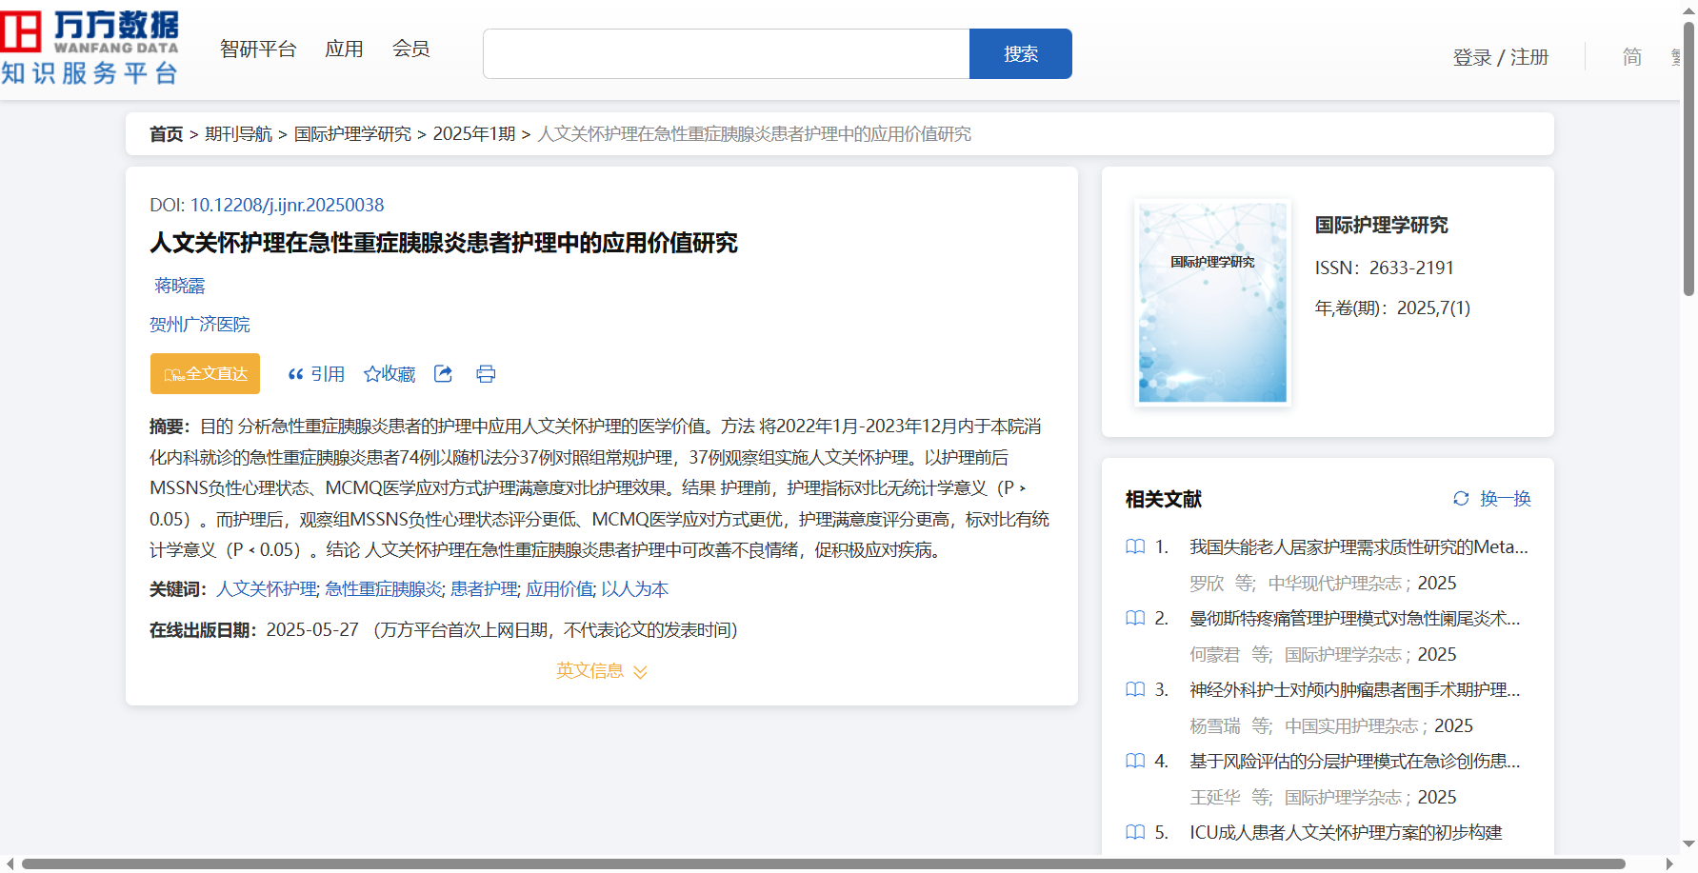Open related article 基于风险评估的分层护理模式
1698x873 pixels.
(x=1354, y=762)
